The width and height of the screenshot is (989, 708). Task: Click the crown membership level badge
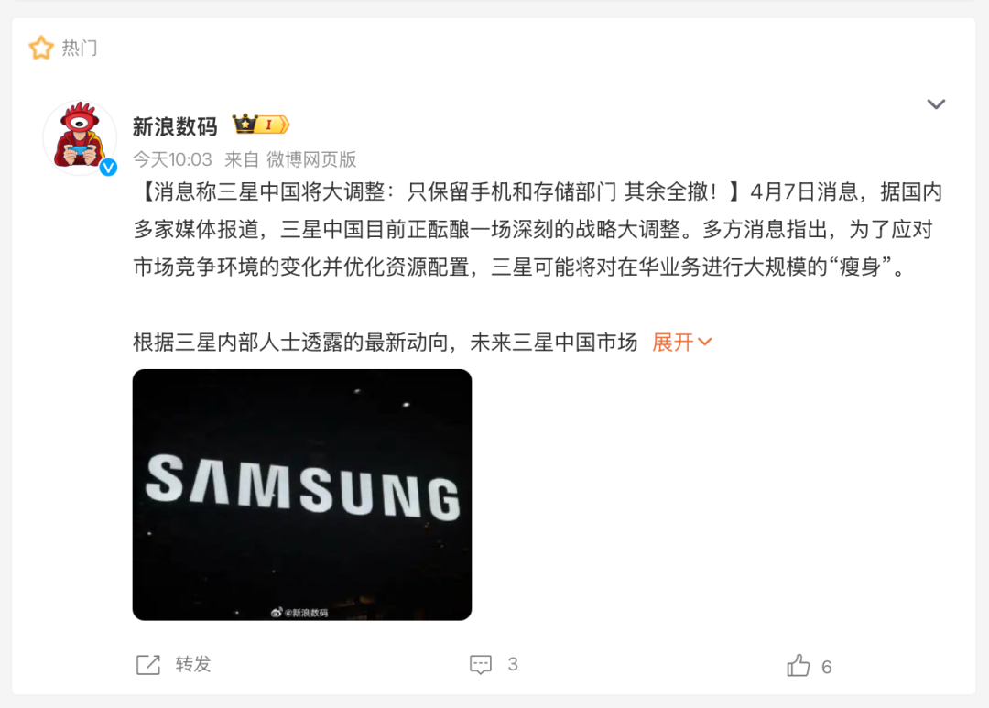pos(260,125)
